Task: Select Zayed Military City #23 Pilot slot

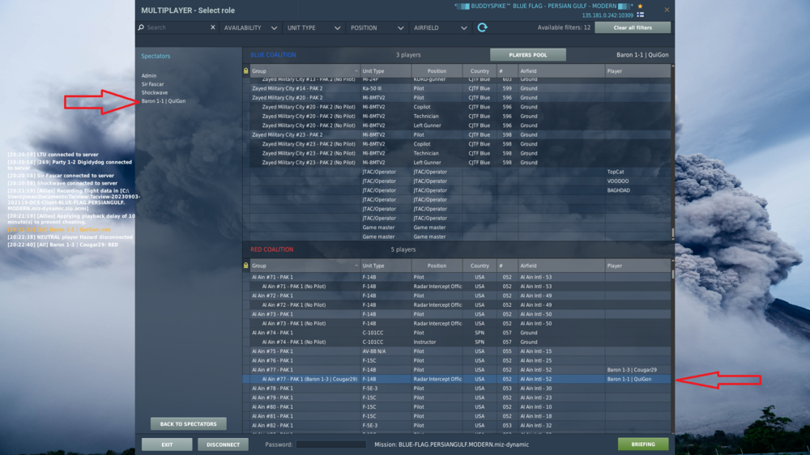Action: tap(457, 134)
